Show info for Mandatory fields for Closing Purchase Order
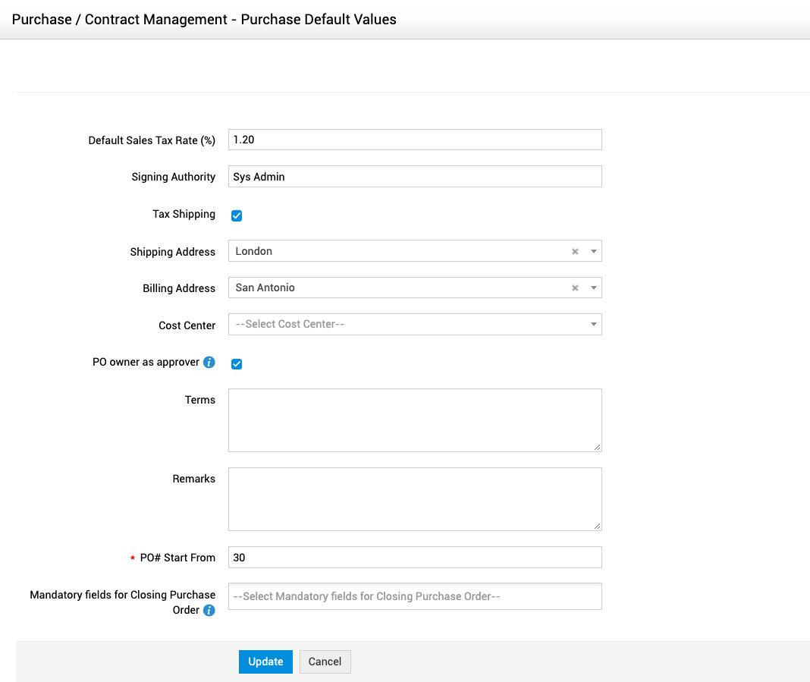The height and width of the screenshot is (682, 810). pos(209,610)
